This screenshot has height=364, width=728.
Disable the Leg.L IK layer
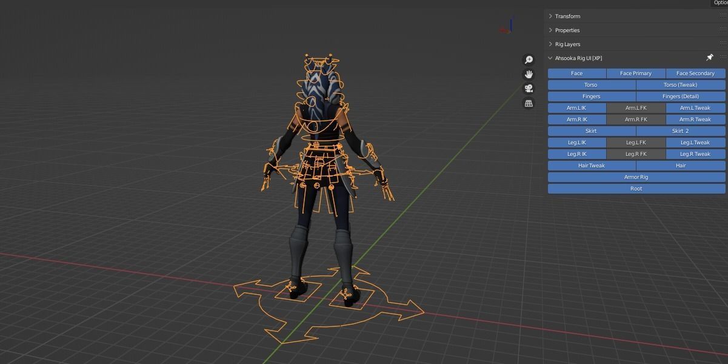pyautogui.click(x=577, y=143)
